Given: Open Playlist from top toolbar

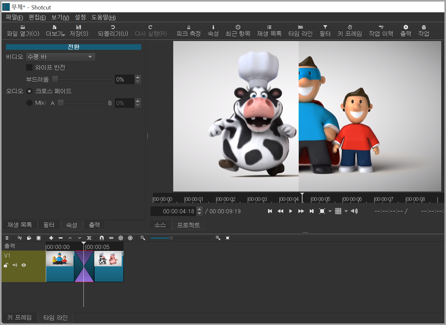Looking at the screenshot, I should [269, 31].
